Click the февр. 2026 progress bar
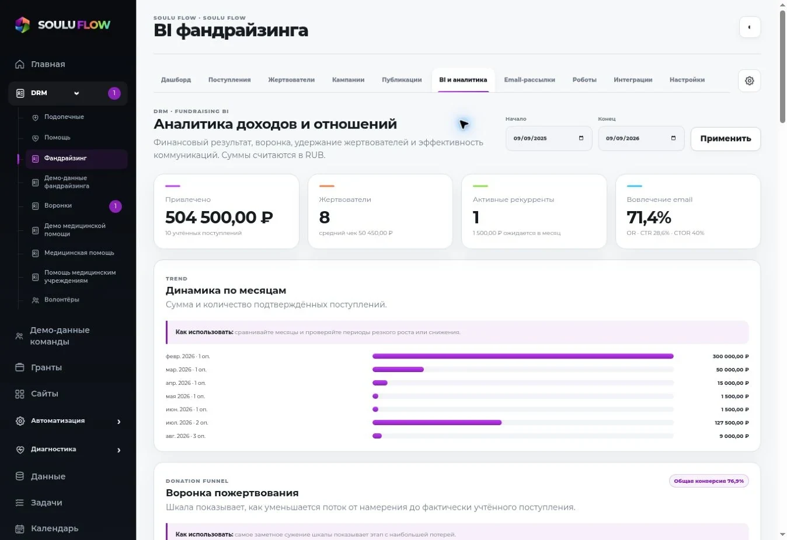 (523, 356)
